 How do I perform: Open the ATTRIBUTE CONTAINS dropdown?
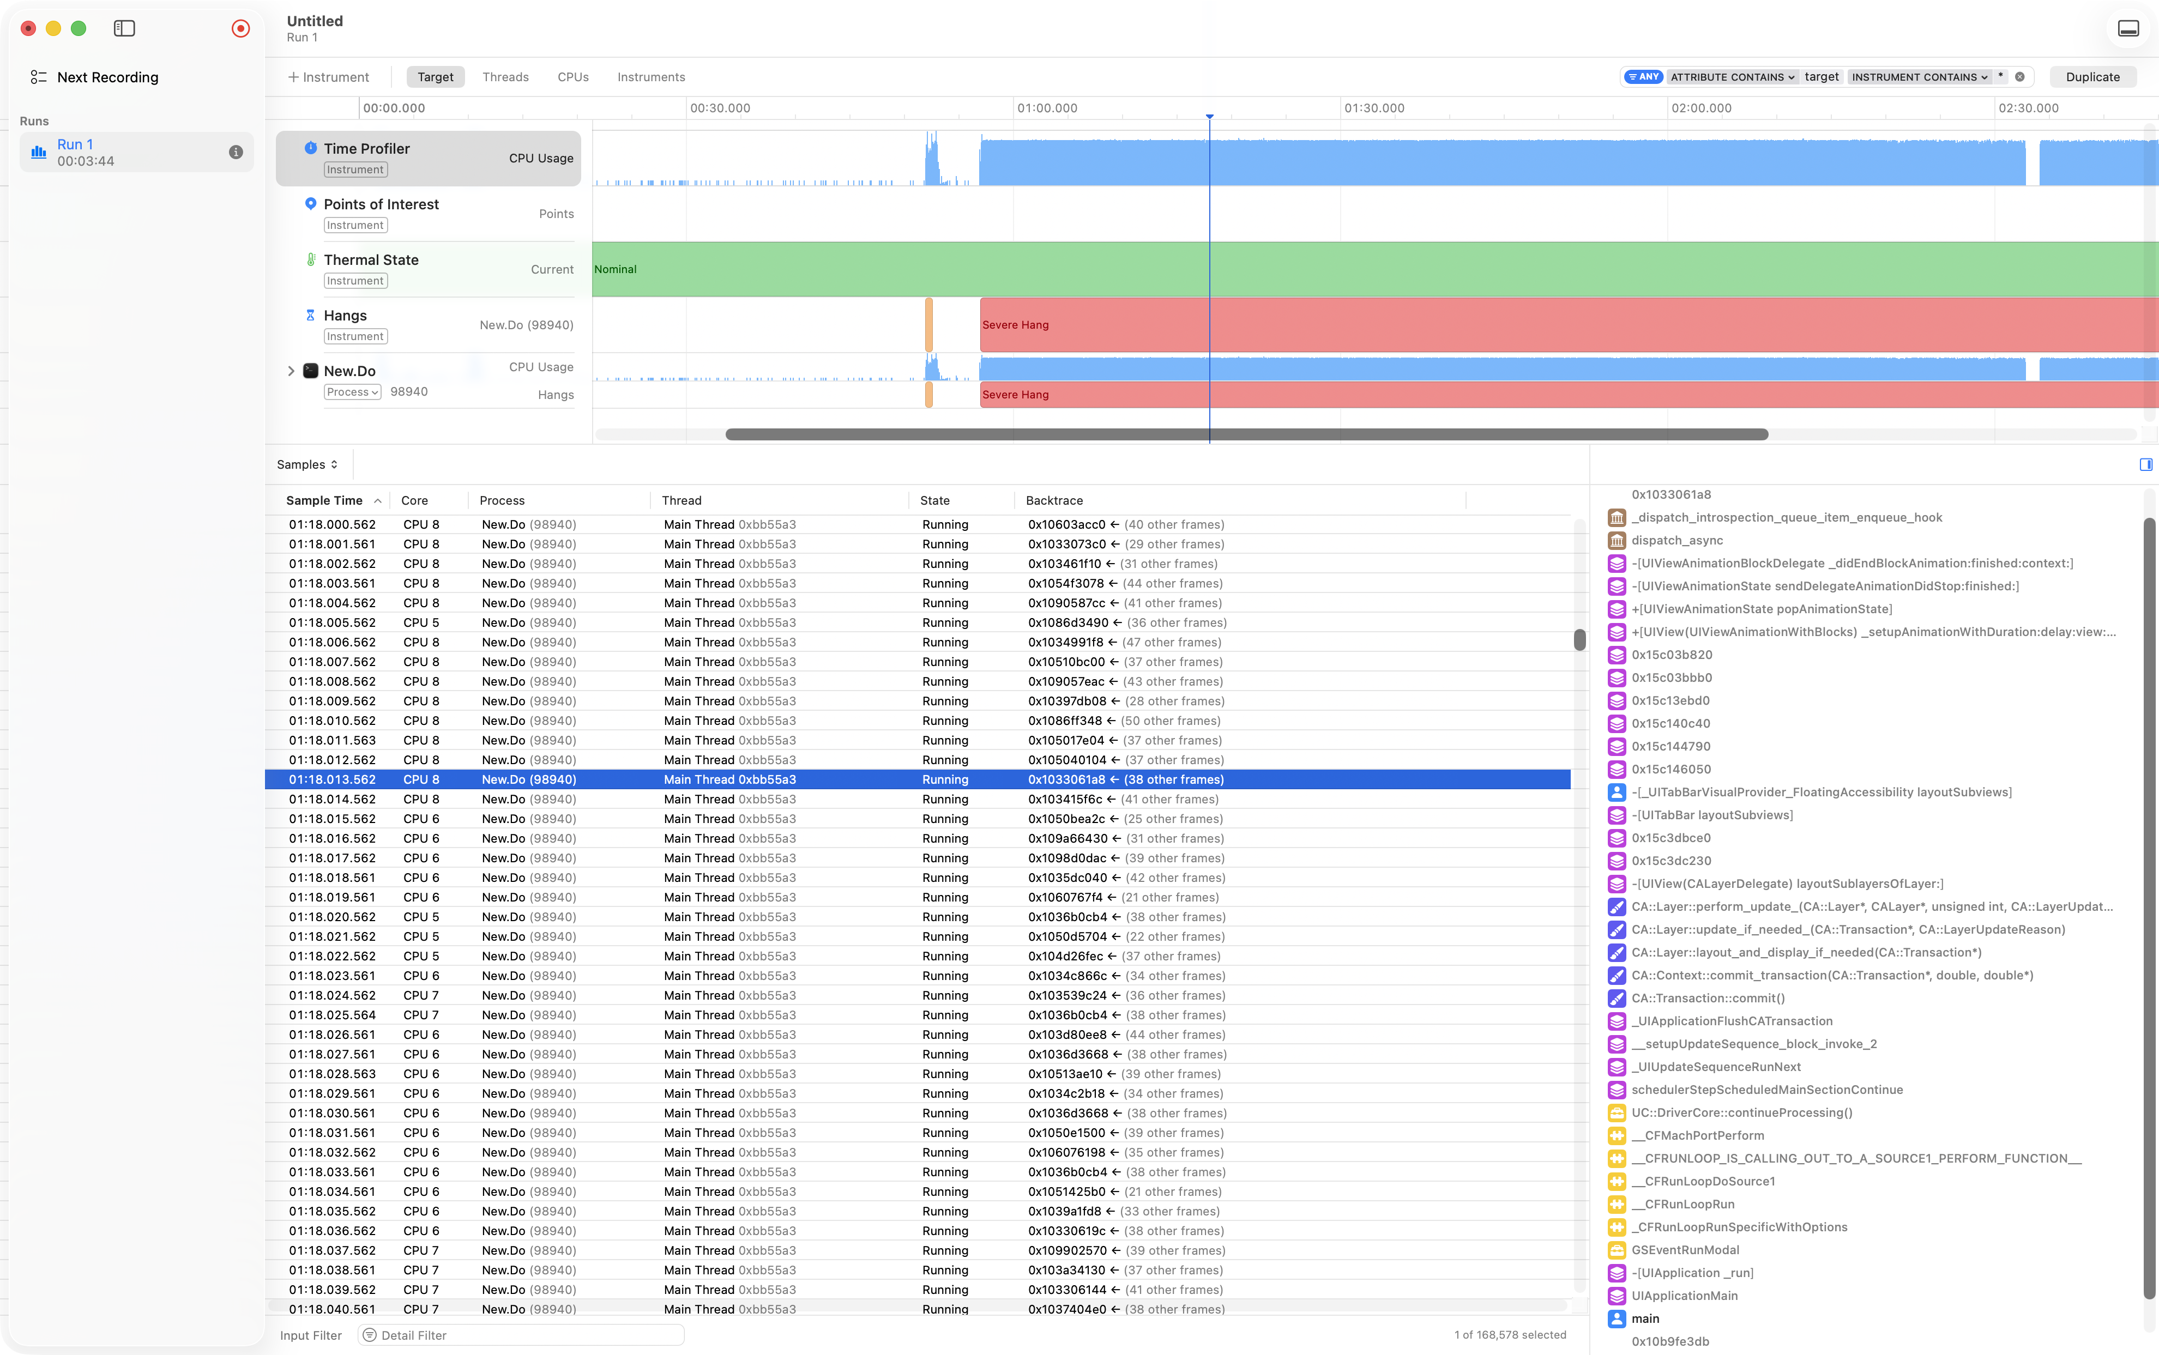coord(1732,77)
